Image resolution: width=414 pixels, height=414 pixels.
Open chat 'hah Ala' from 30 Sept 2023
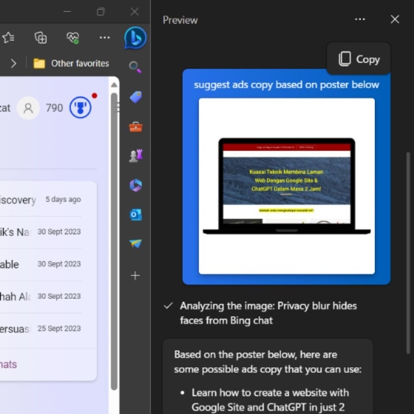click(x=40, y=296)
